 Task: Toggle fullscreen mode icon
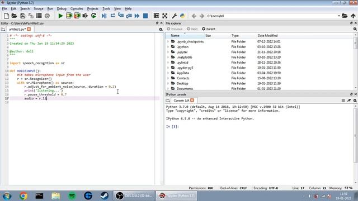pos(165,16)
